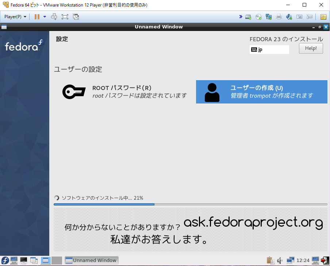Viewport: 330px width, 266px height.
Task: Pause the virtual machine with the orange pause button
Action: pyautogui.click(x=37, y=17)
